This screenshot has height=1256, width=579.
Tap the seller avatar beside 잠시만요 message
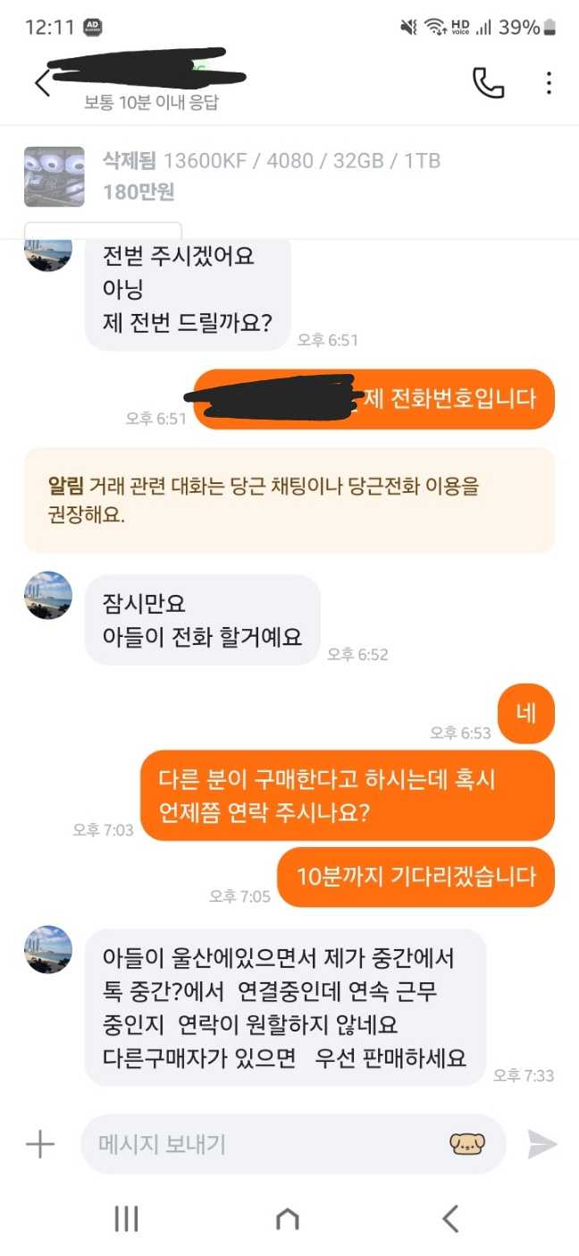click(47, 595)
